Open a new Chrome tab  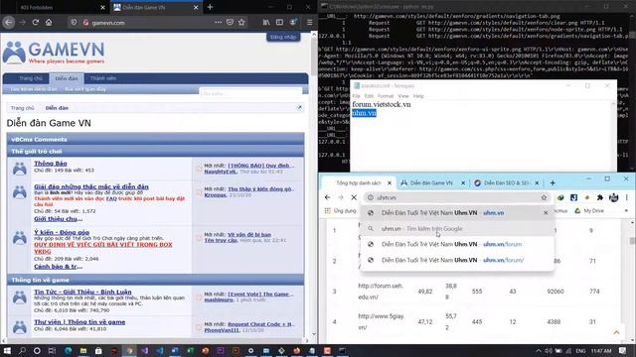553,182
